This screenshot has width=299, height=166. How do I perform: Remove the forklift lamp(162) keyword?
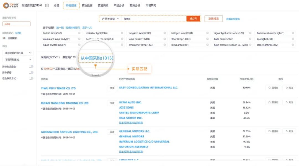click(x=79, y=33)
